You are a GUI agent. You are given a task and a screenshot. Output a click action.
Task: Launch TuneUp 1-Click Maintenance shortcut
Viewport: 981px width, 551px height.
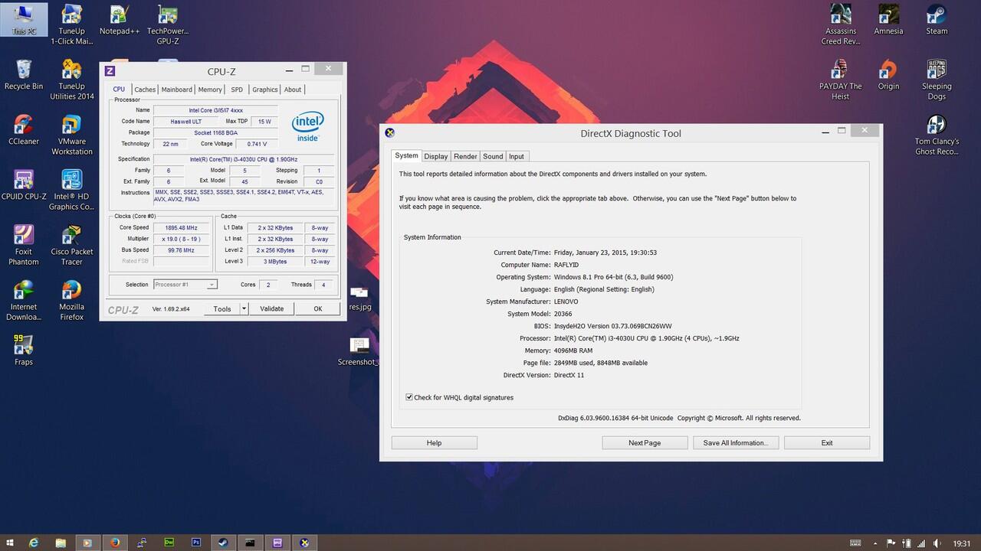(72, 24)
